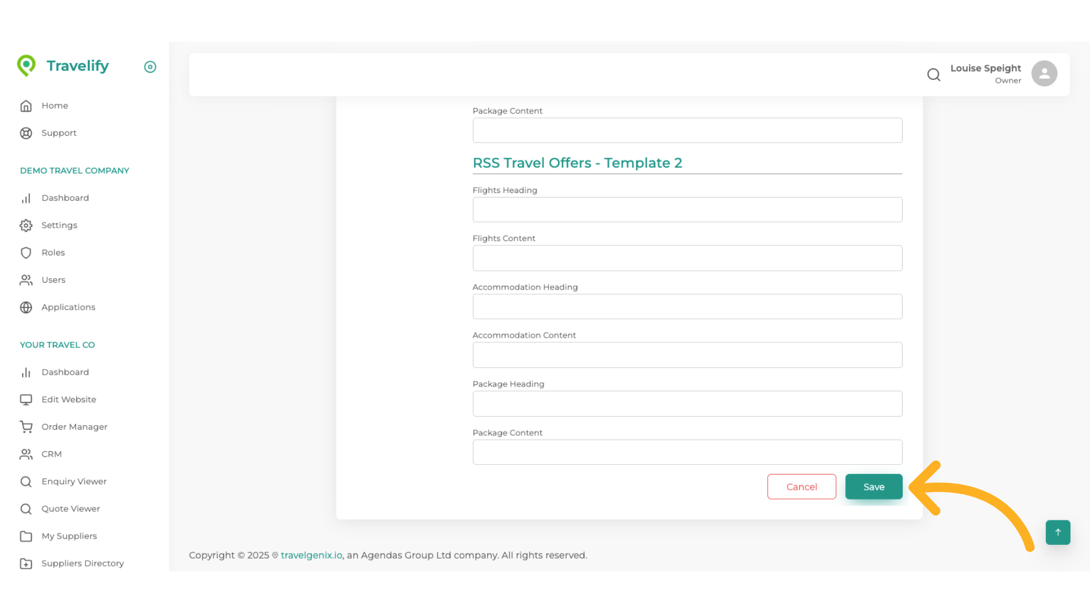Open My Suppliers folder
This screenshot has height=613, width=1090.
pos(69,536)
